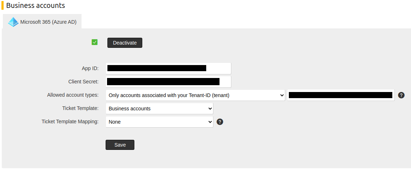Screen dimensions: 411x170
Task: Focus the App ID input field
Action: pos(168,69)
